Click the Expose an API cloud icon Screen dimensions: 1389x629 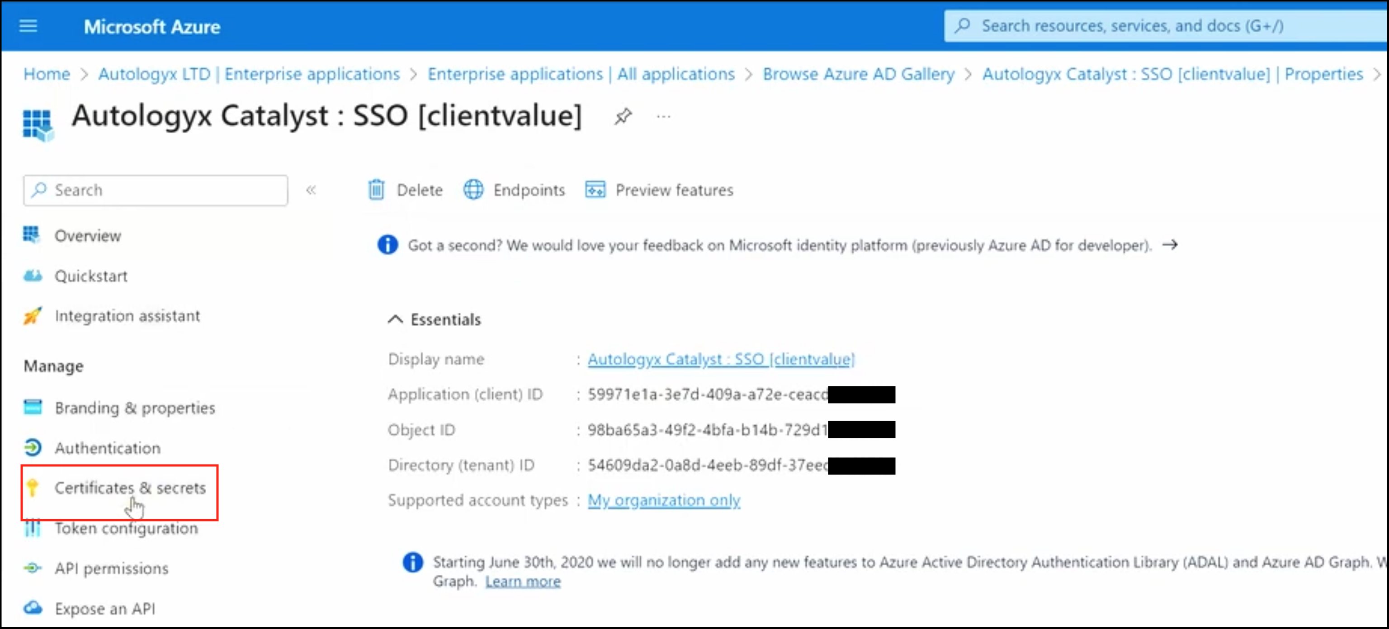click(x=33, y=608)
